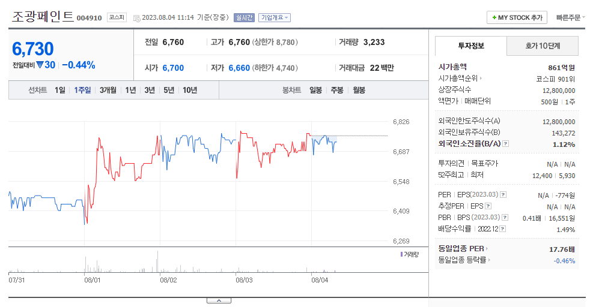Image resolution: width=593 pixels, height=307 pixels.
Task: Show the 월봉 monthly candle chart
Action: coord(359,91)
